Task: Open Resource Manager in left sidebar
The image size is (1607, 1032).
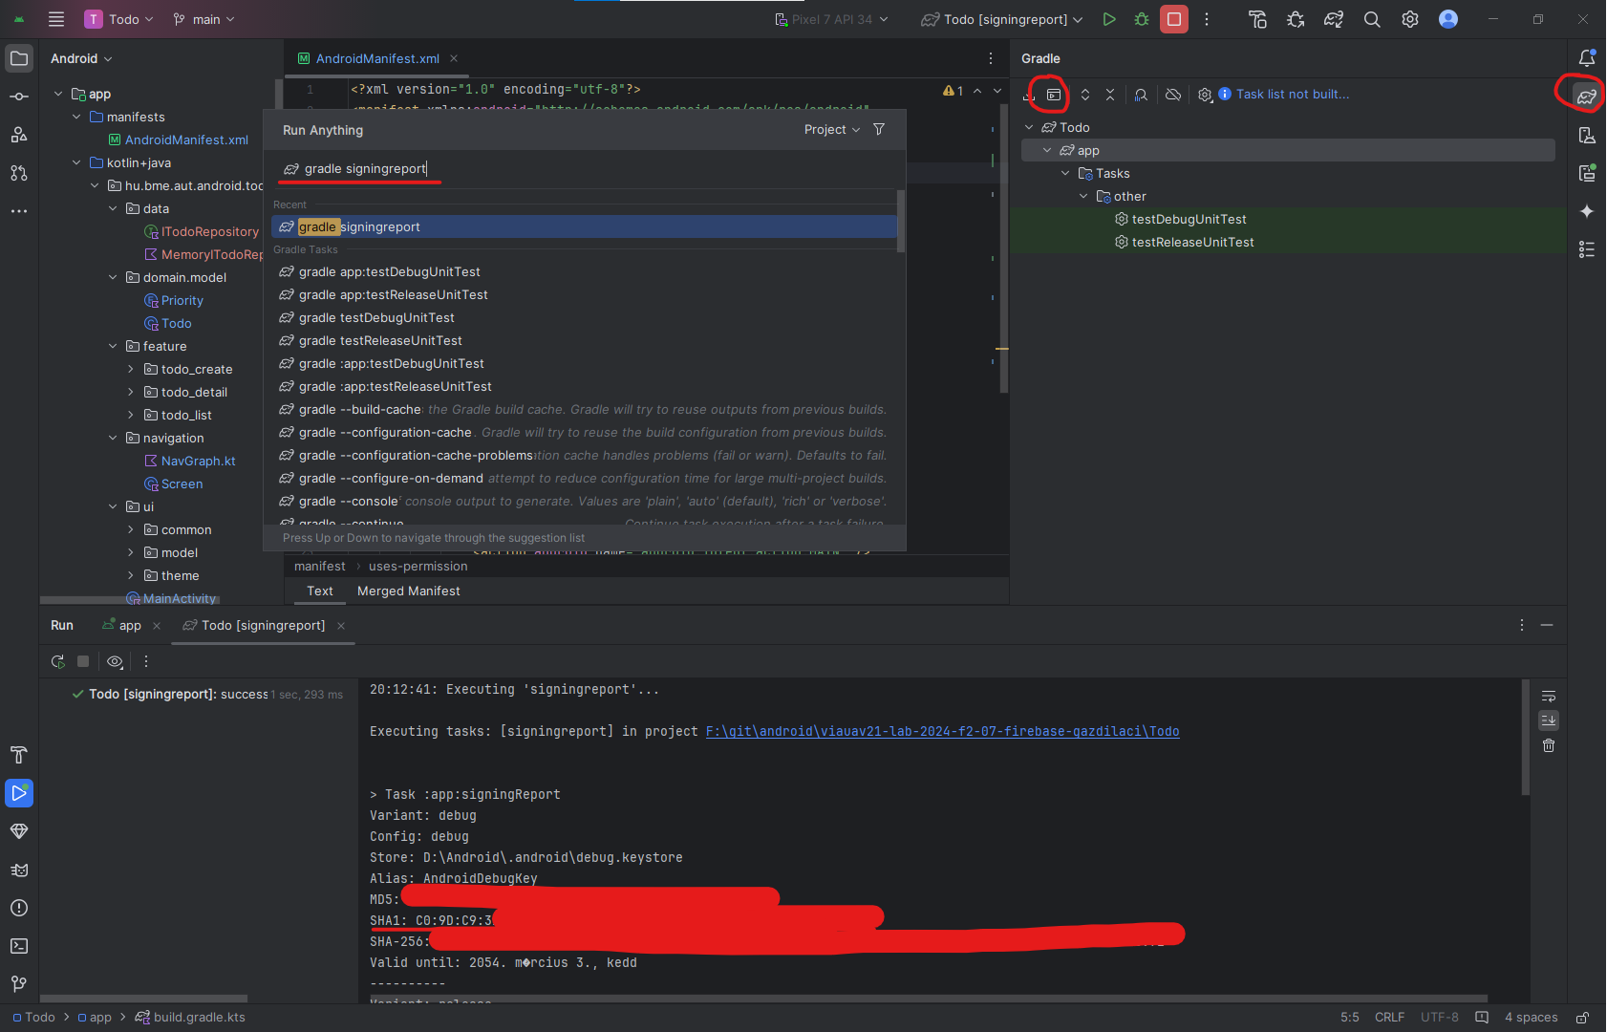Action: [19, 135]
